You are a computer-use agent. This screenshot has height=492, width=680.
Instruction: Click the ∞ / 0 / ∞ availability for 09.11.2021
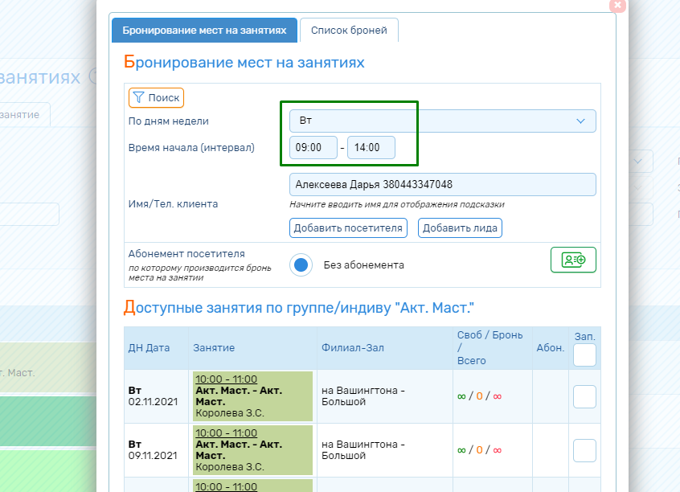click(x=479, y=450)
